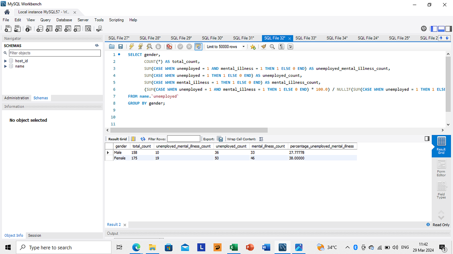Toggle continue-on-error for SQL script
453x254 pixels.
pos(169,47)
